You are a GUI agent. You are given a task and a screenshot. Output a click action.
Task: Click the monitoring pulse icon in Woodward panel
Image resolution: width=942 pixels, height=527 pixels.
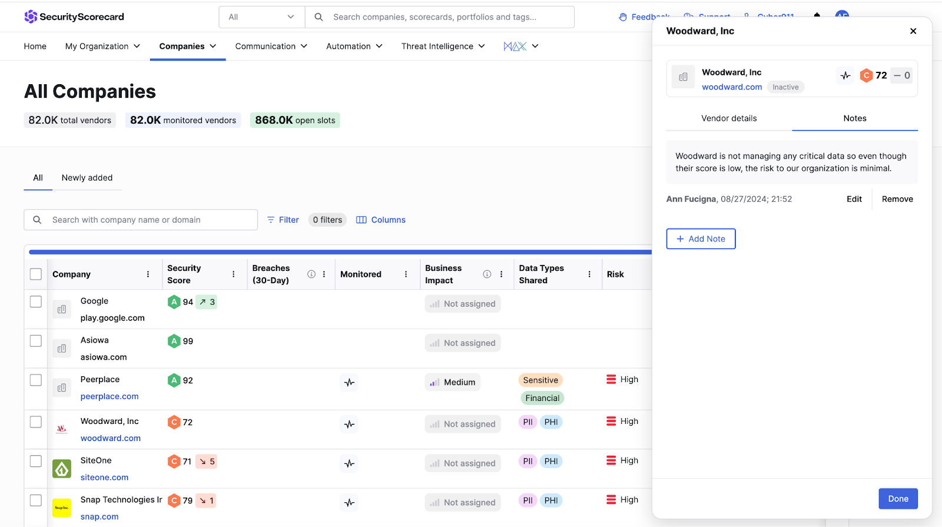[845, 75]
